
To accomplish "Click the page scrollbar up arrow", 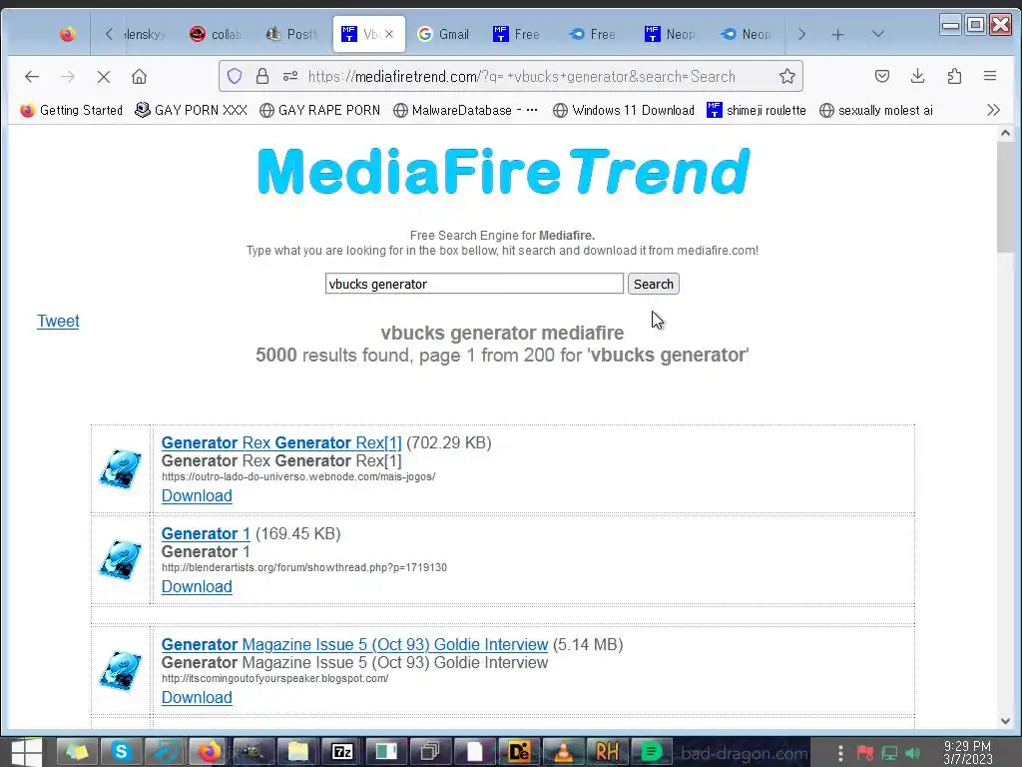I will pyautogui.click(x=1005, y=133).
